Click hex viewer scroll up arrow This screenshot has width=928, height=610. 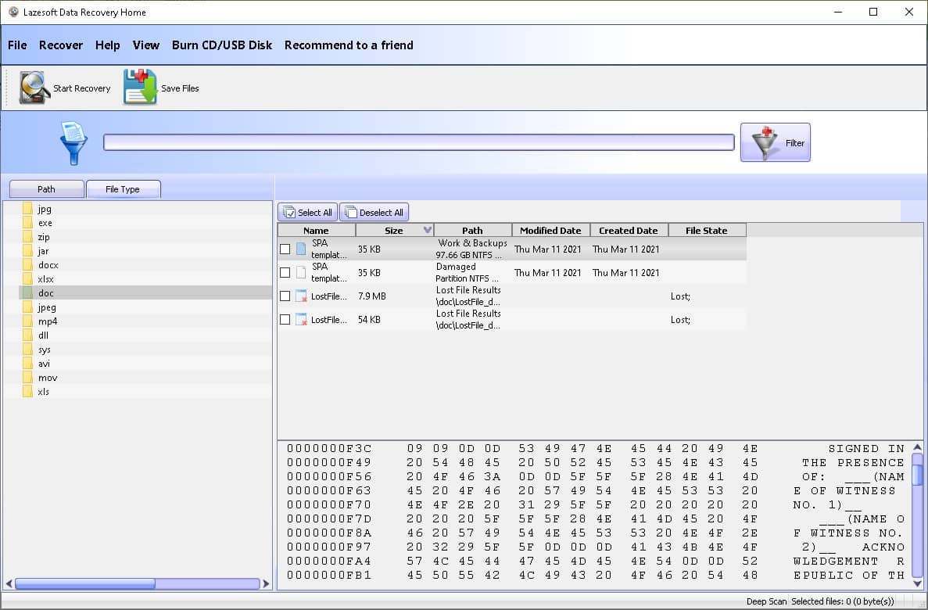click(917, 447)
